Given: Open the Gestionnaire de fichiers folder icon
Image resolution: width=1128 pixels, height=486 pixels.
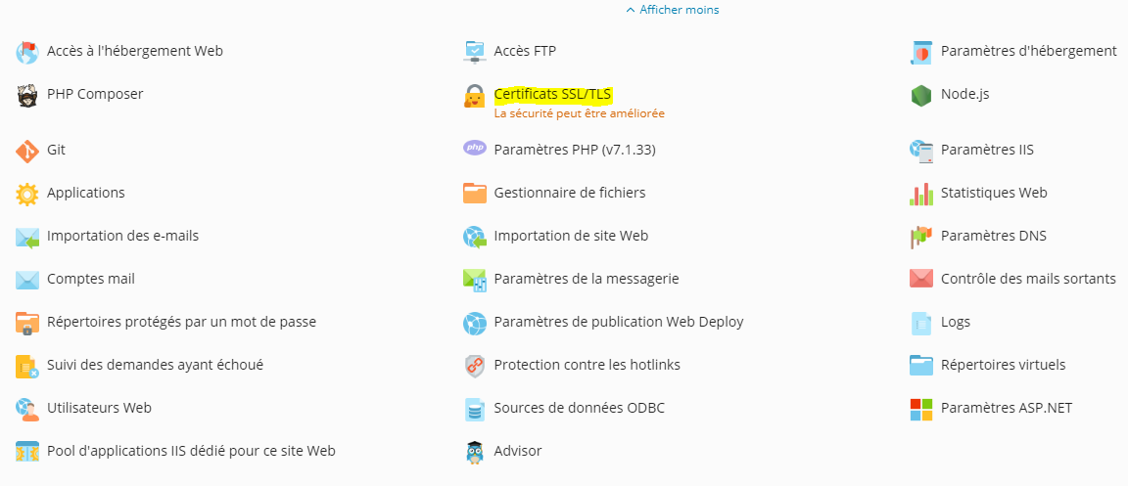Looking at the screenshot, I should 475,194.
